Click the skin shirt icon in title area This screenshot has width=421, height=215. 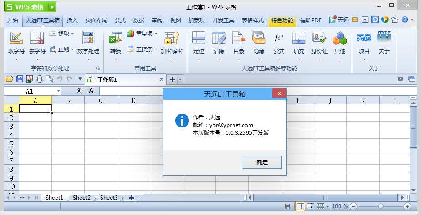(x=395, y=20)
